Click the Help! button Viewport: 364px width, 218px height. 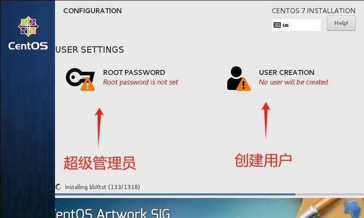point(341,23)
